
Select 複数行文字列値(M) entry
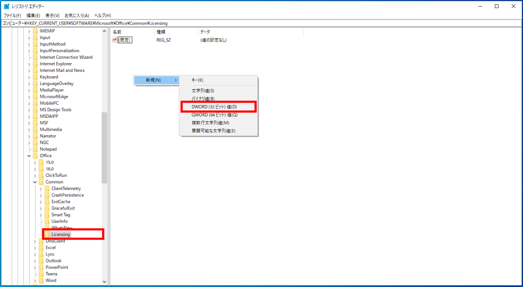point(218,123)
